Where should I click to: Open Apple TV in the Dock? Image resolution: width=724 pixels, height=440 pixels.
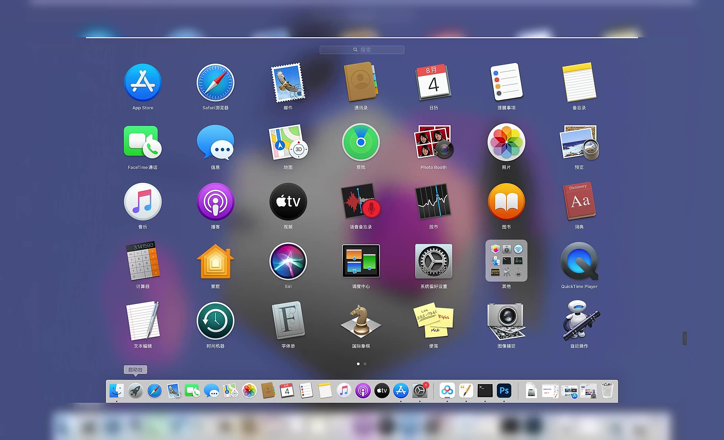tap(382, 391)
